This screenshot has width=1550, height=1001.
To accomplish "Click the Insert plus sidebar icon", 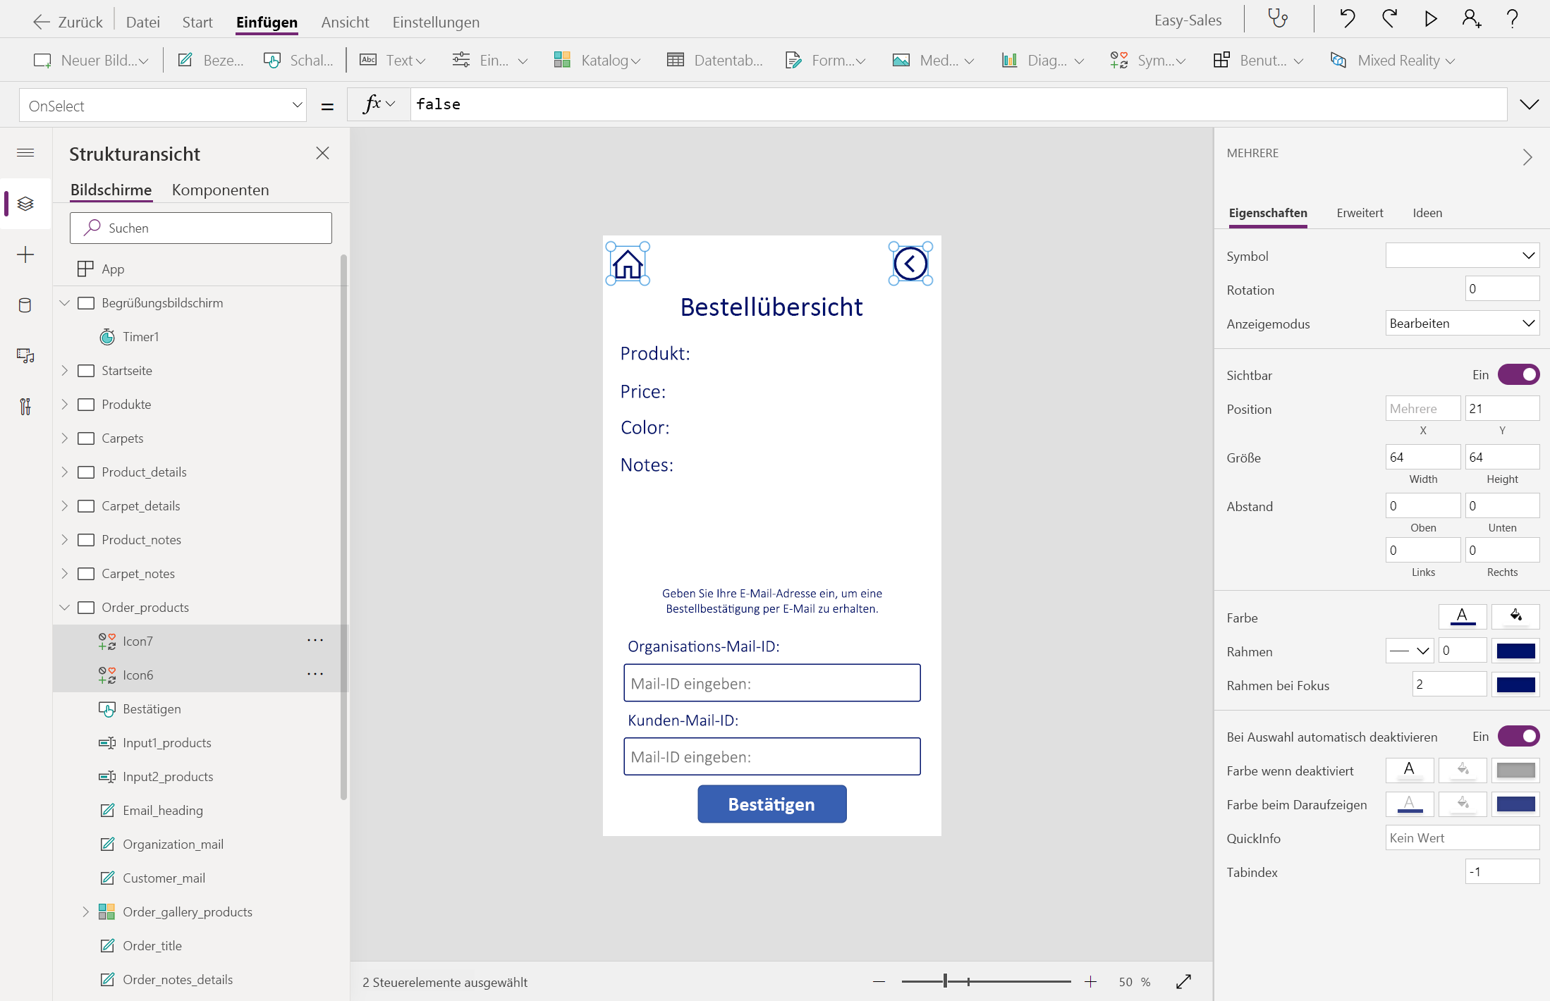I will (x=25, y=254).
